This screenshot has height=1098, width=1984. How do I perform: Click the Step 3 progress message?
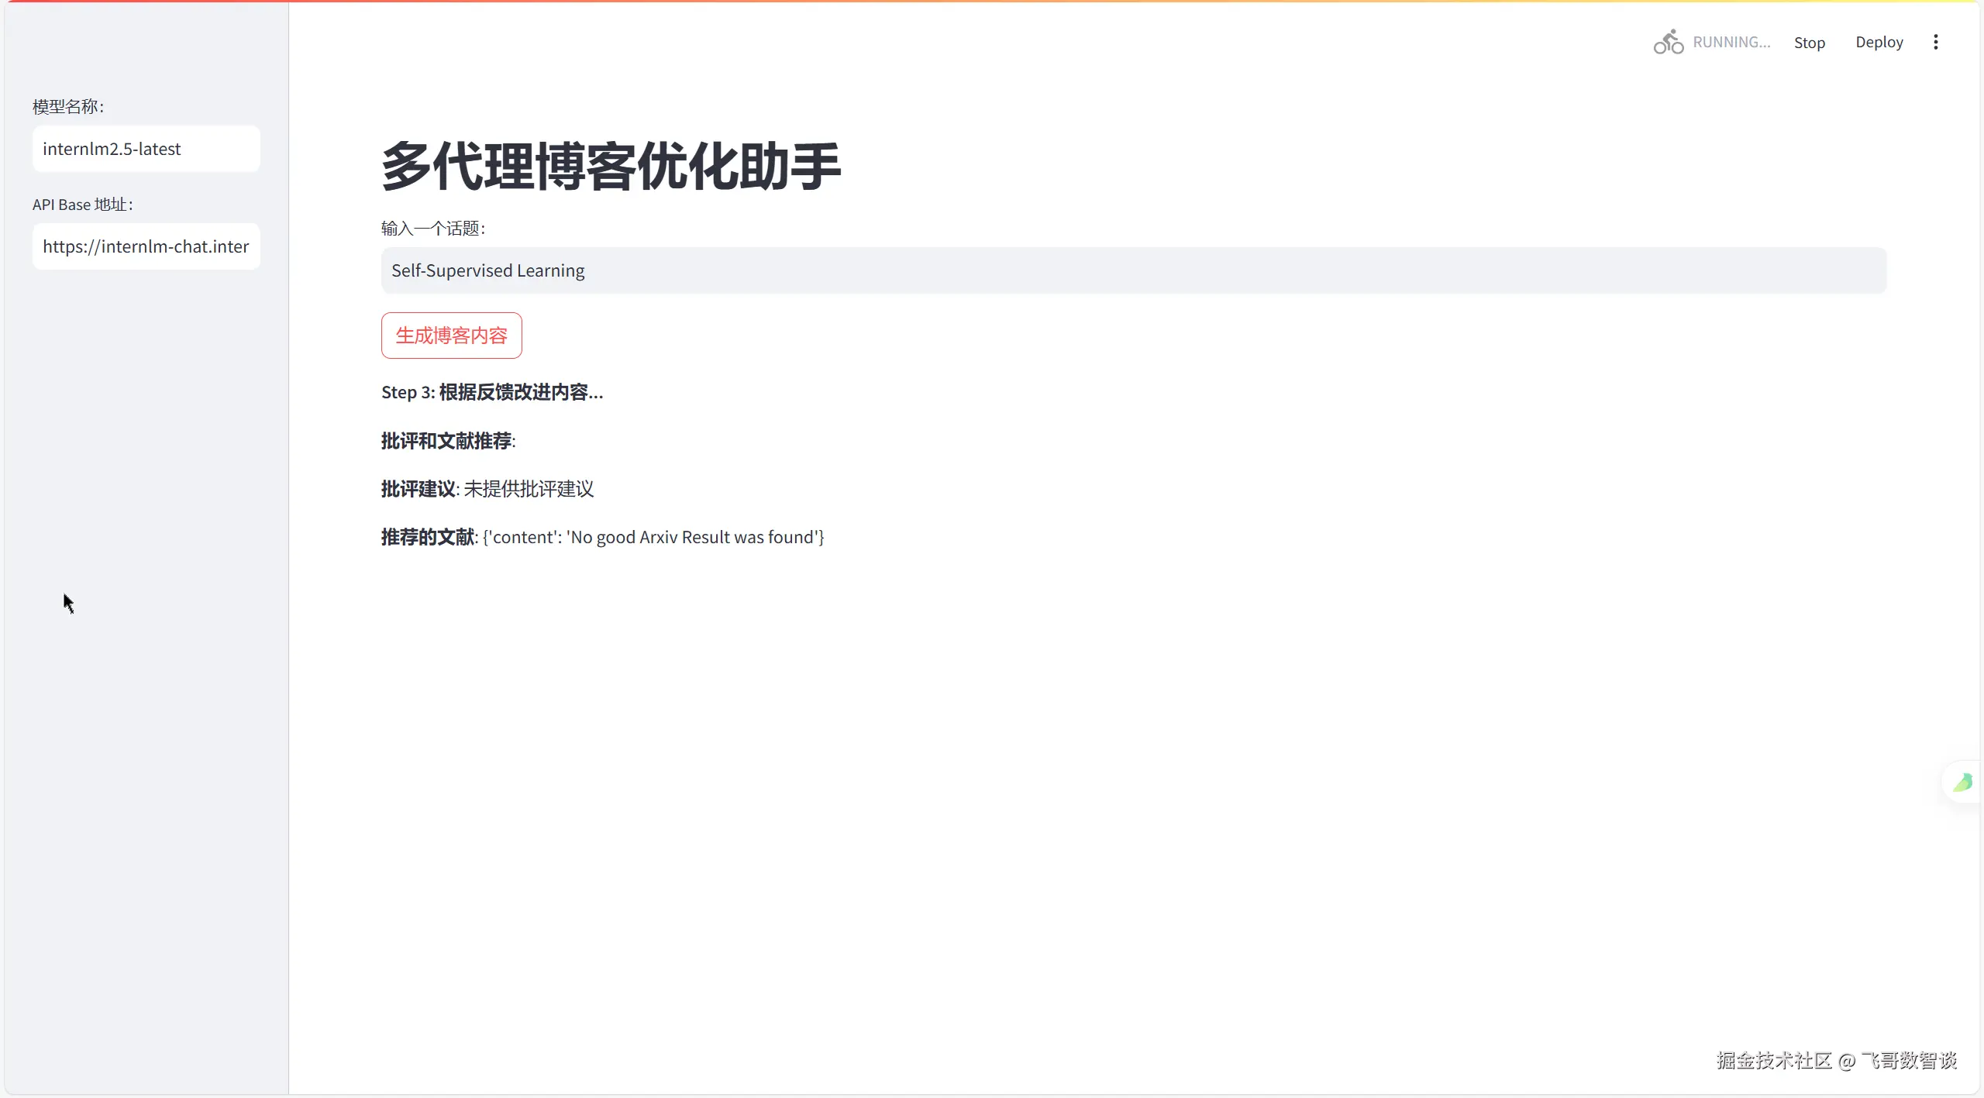pyautogui.click(x=491, y=392)
